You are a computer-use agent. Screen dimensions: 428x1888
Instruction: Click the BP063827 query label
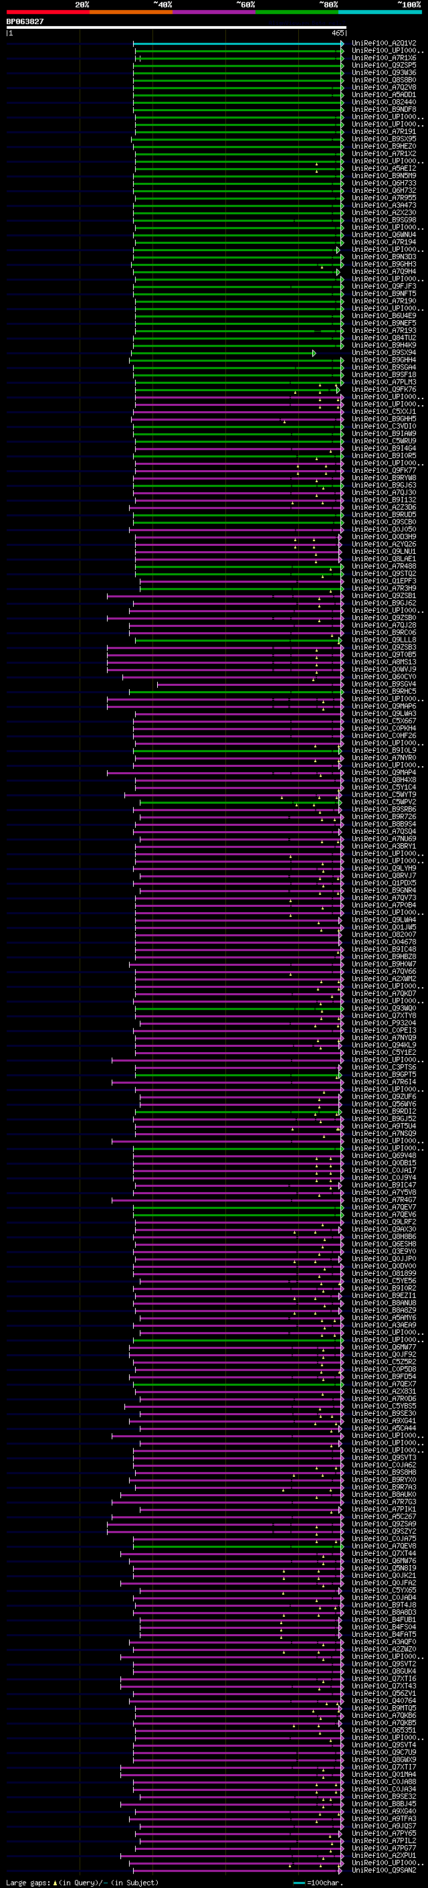pyautogui.click(x=25, y=21)
